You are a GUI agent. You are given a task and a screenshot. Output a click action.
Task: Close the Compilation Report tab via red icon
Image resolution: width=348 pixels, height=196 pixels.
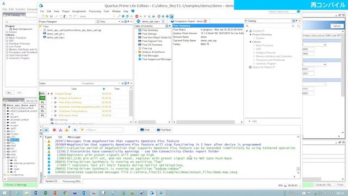(206, 21)
